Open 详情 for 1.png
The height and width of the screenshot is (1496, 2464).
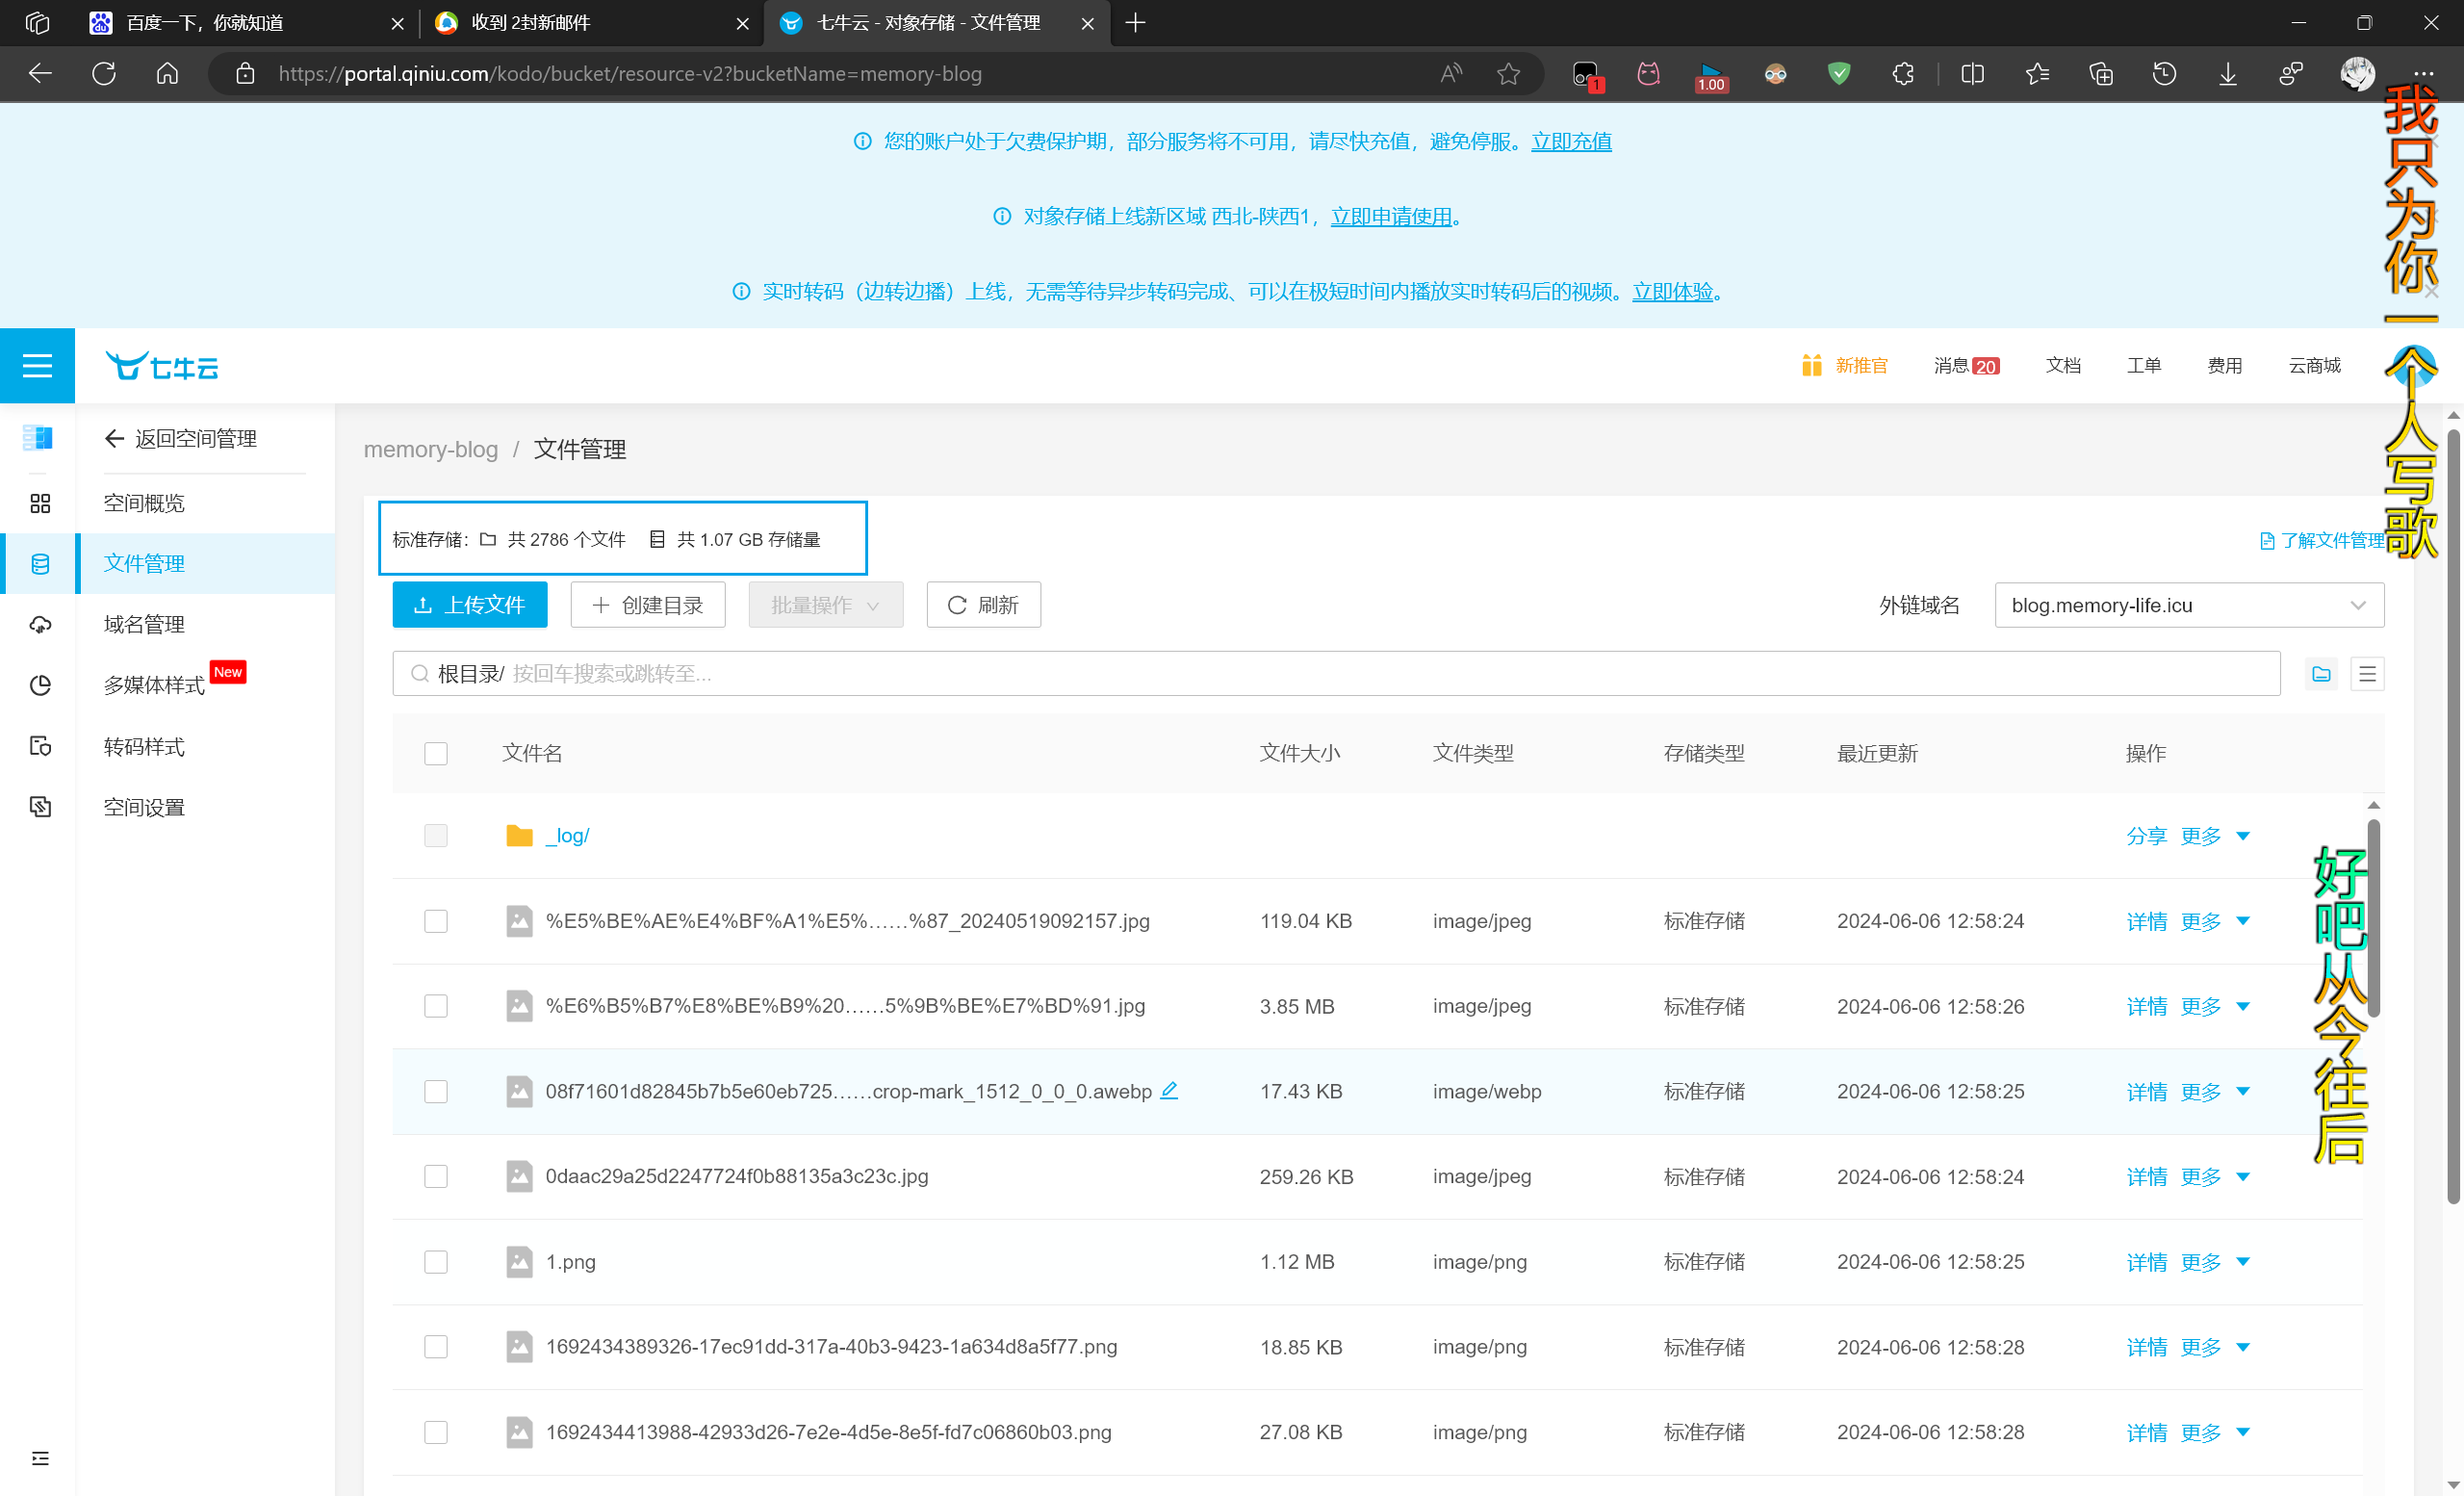2146,1262
